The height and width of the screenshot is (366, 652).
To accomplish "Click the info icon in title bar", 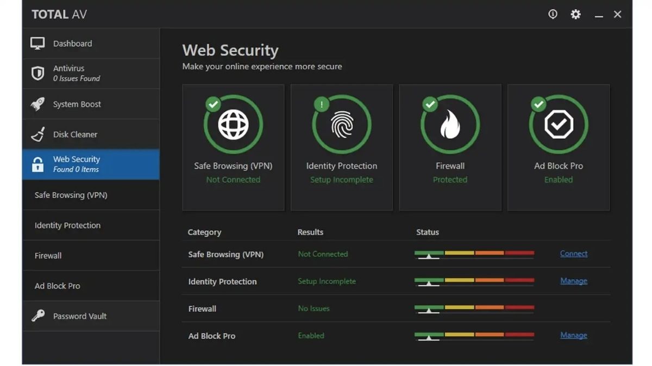I will 553,14.
